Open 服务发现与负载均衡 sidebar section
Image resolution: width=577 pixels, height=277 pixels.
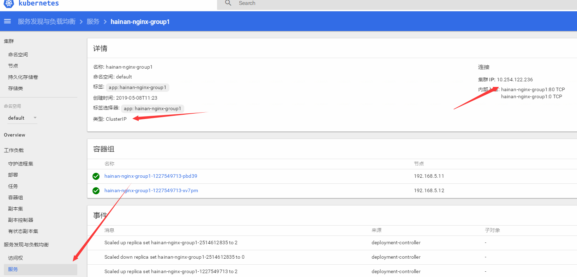point(26,245)
